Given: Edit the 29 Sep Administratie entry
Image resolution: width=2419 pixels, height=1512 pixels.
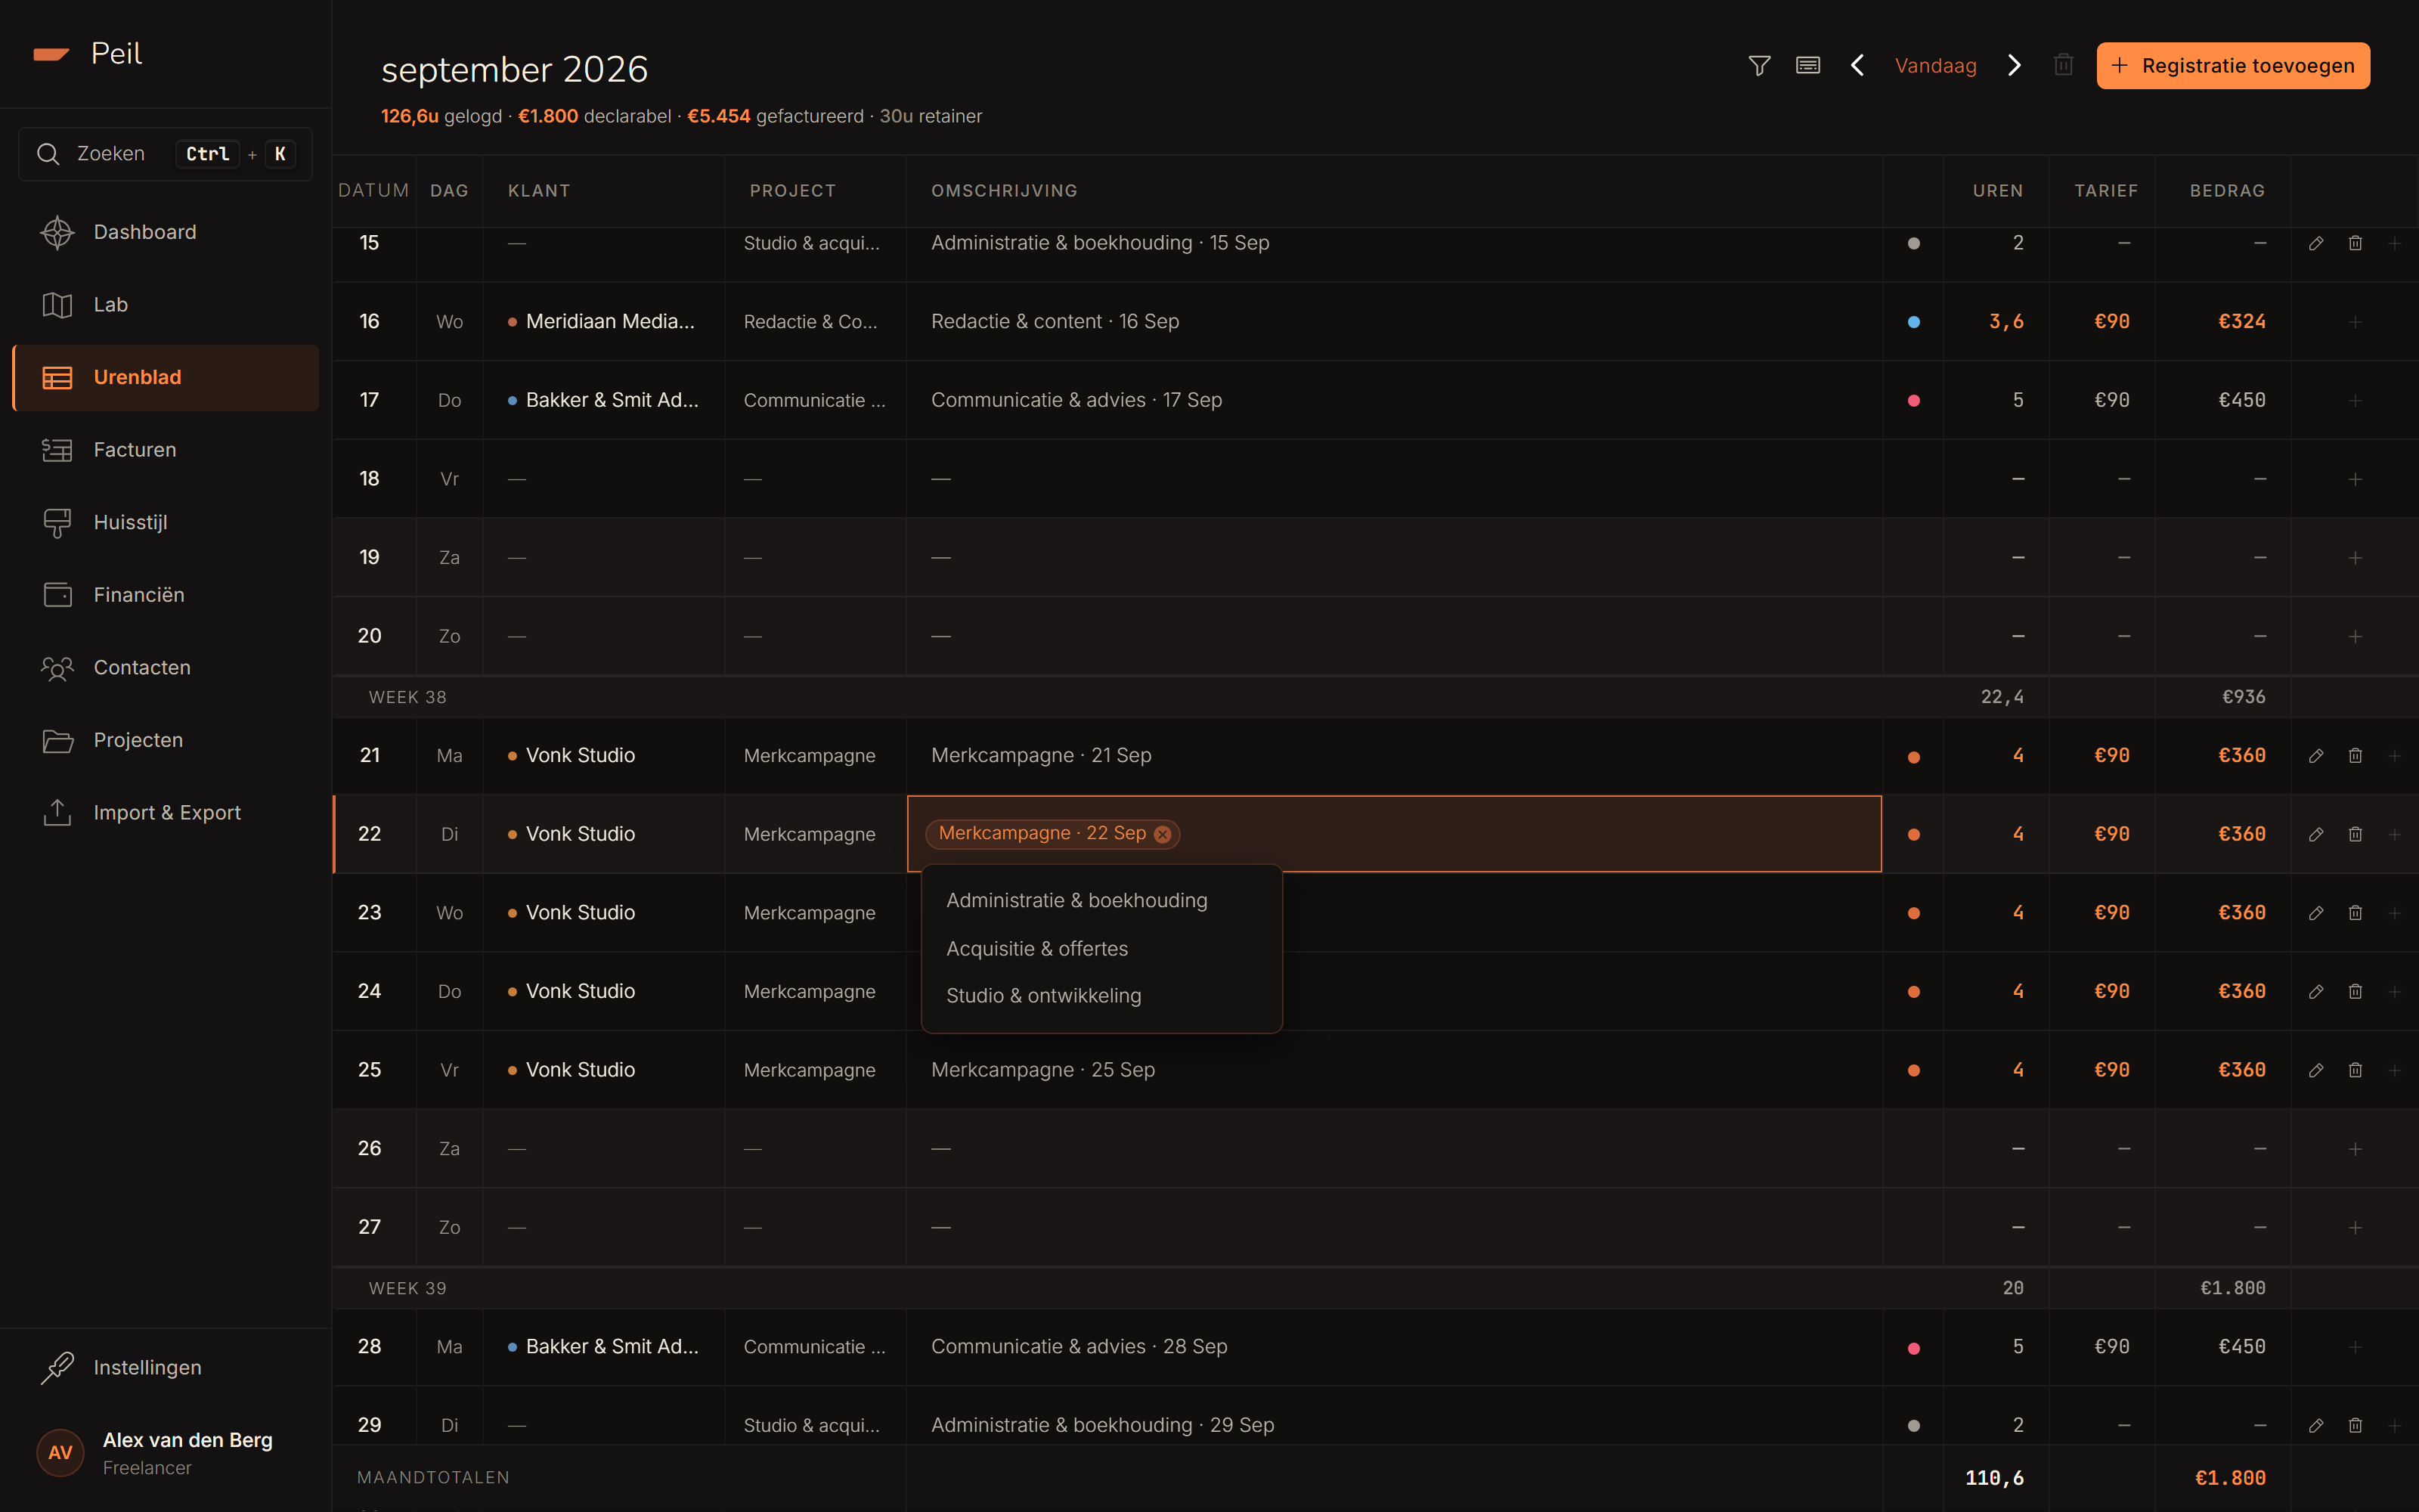Looking at the screenshot, I should (2316, 1425).
